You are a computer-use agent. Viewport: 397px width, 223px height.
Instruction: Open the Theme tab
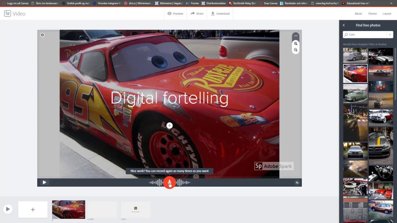tap(372, 14)
